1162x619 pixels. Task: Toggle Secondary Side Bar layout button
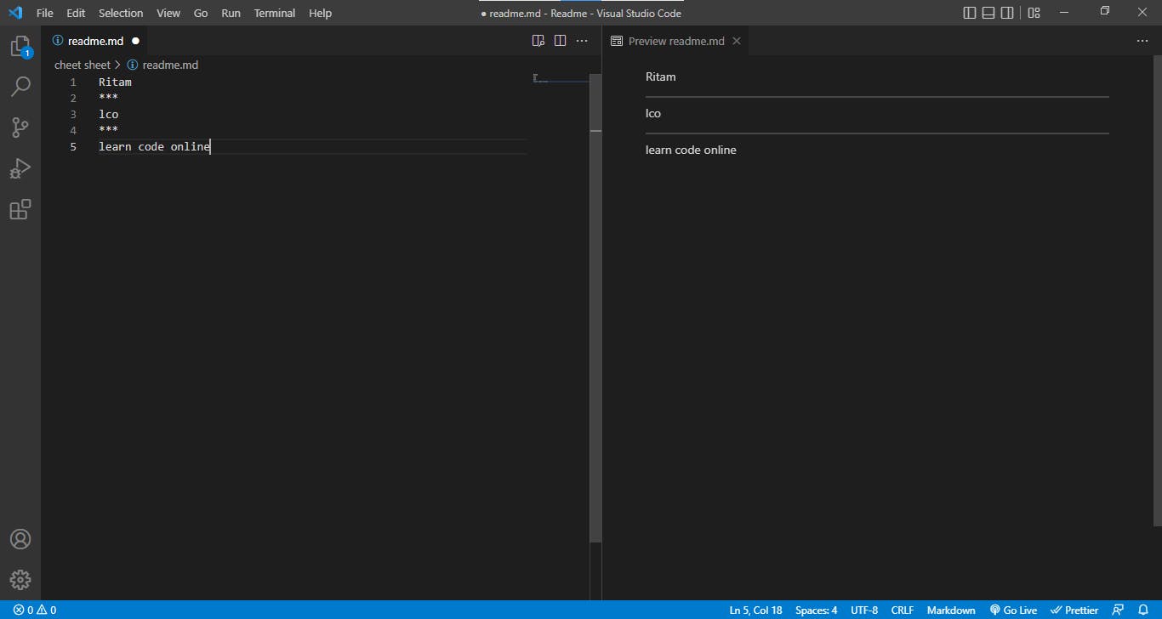pyautogui.click(x=1007, y=13)
